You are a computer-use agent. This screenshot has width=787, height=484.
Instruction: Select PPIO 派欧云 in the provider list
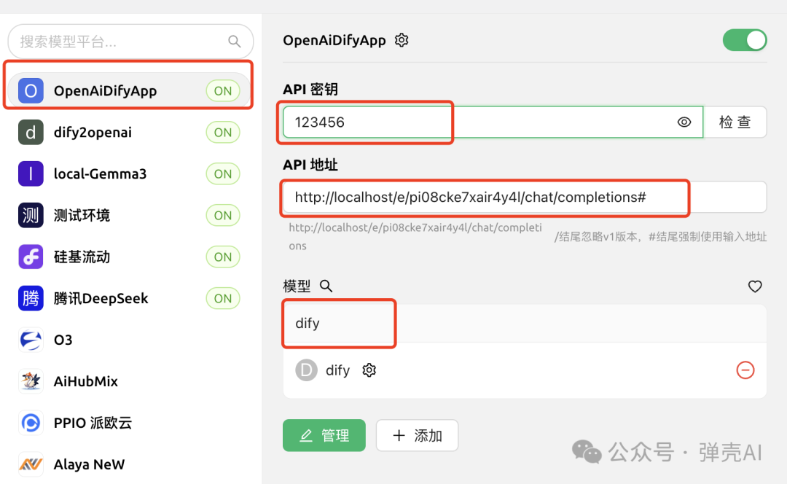click(x=130, y=423)
